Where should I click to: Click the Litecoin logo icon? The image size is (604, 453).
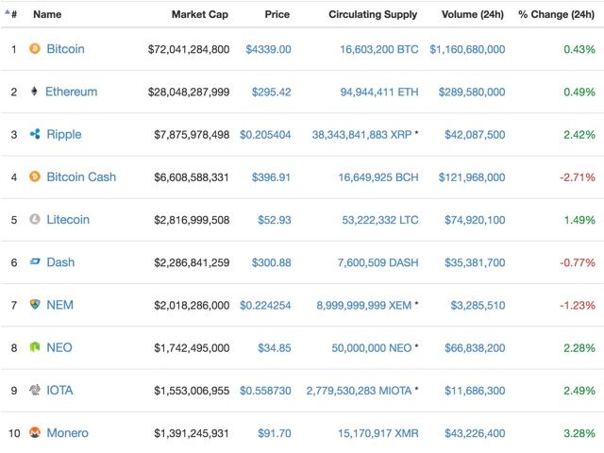(35, 219)
